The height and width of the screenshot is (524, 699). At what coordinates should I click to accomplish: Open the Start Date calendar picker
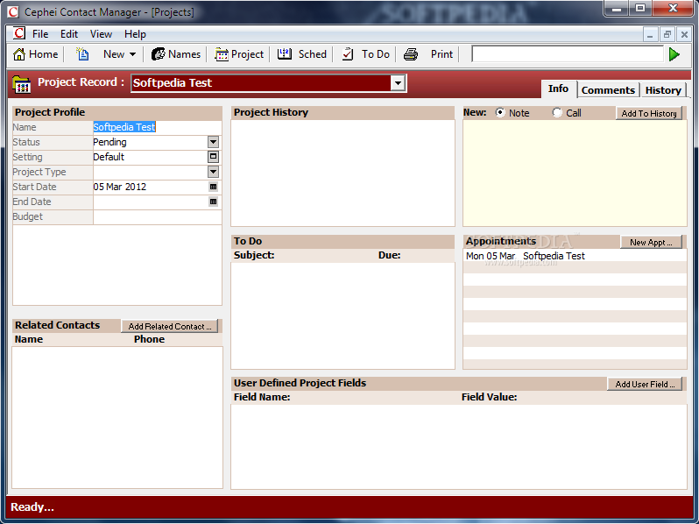pyautogui.click(x=213, y=187)
